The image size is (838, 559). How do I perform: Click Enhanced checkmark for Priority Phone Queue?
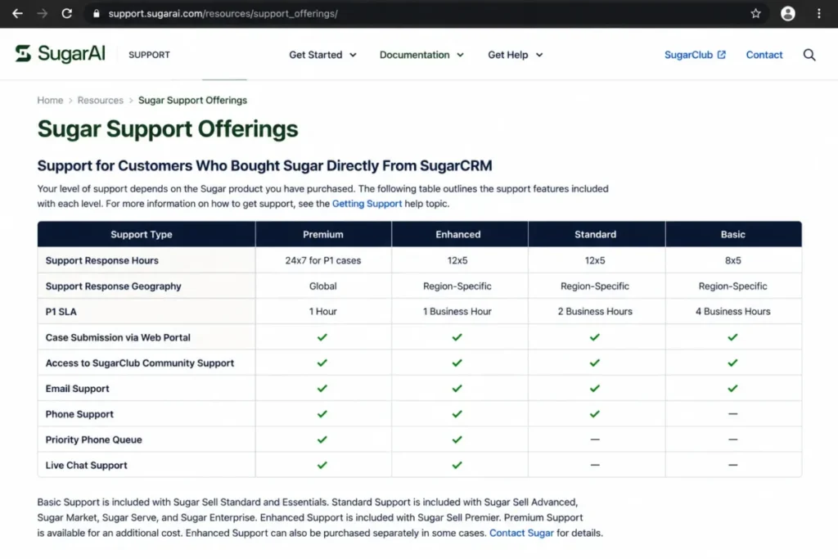(457, 440)
